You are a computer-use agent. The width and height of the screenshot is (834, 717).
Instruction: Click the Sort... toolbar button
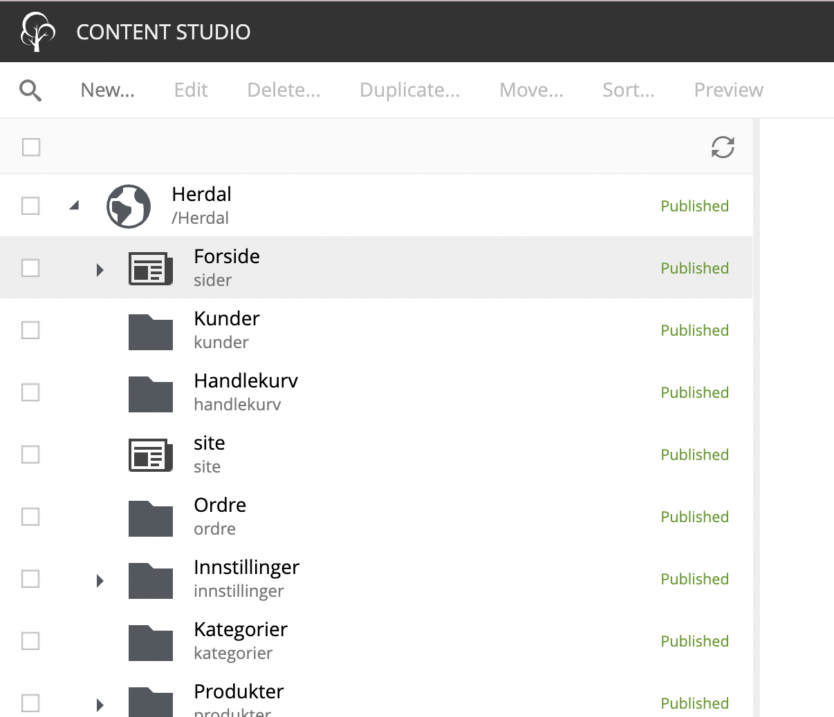point(628,90)
